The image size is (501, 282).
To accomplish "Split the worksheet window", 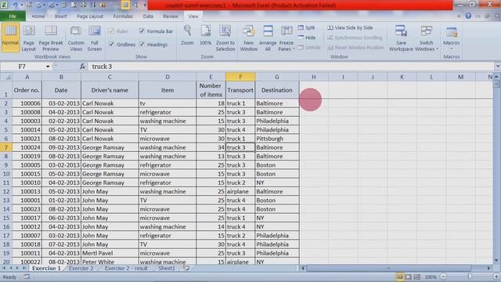I will [x=306, y=28].
